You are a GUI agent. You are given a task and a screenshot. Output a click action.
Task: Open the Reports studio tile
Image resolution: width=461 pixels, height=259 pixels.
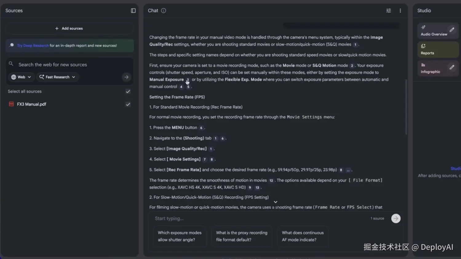[438, 49]
